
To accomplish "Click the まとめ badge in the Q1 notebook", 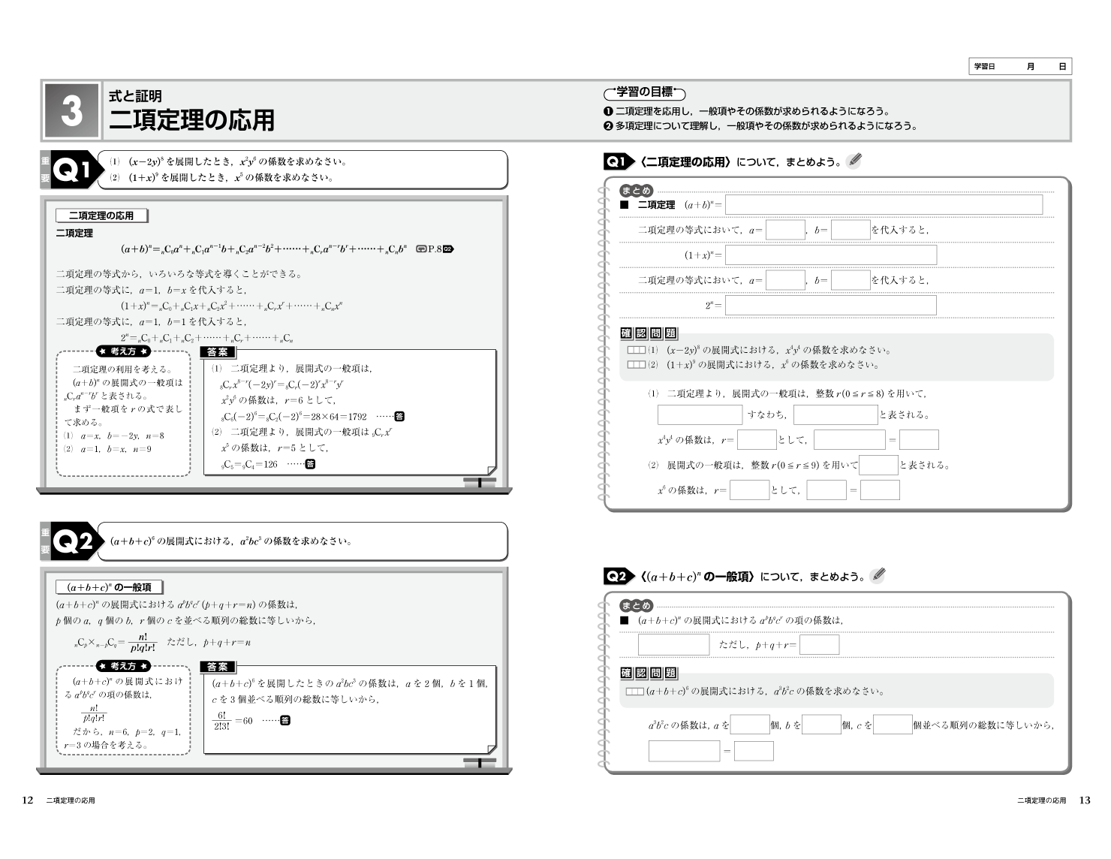I will click(x=636, y=191).
